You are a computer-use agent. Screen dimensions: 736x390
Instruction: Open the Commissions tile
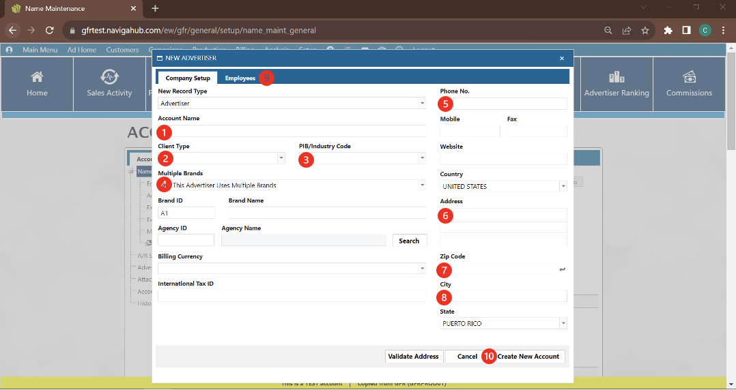(689, 84)
